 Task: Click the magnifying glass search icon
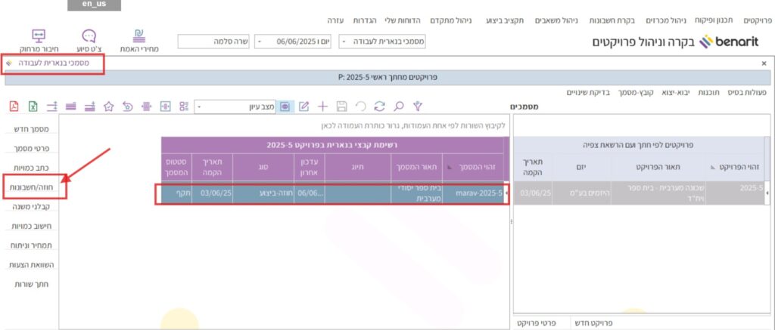[x=398, y=106]
